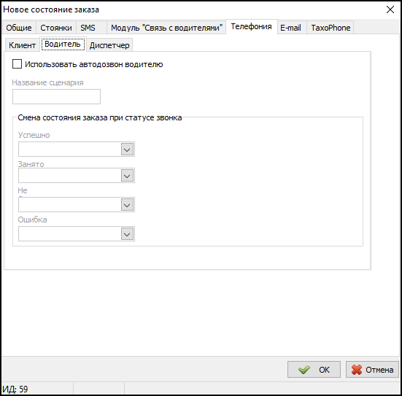Screen dimensions: 402x396
Task: Focus the Название сценария text field
Action: [56, 96]
